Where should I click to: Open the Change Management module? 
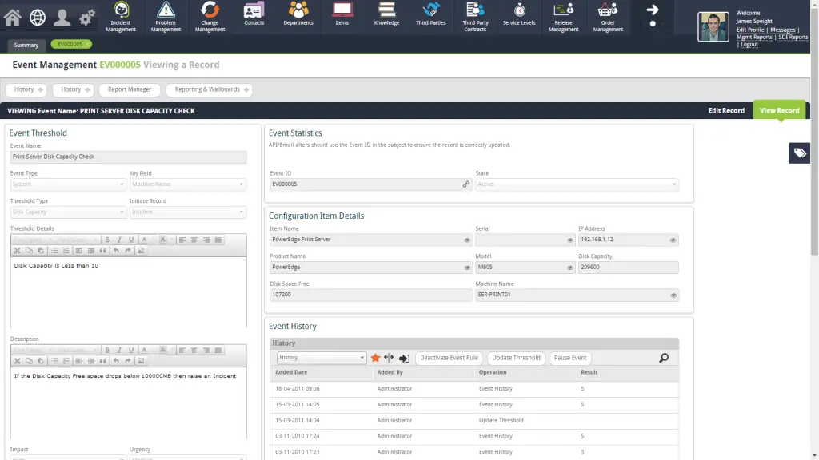210,17
